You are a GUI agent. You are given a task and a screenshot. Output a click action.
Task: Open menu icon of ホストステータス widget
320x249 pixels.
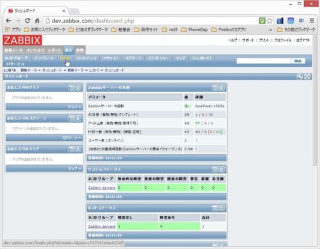(x=215, y=208)
